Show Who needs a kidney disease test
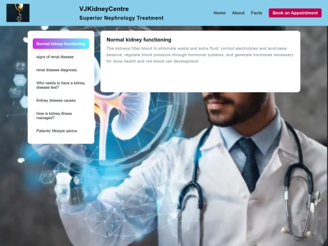 point(61,85)
